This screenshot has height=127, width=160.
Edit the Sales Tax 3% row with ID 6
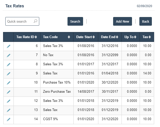click(x=8, y=46)
